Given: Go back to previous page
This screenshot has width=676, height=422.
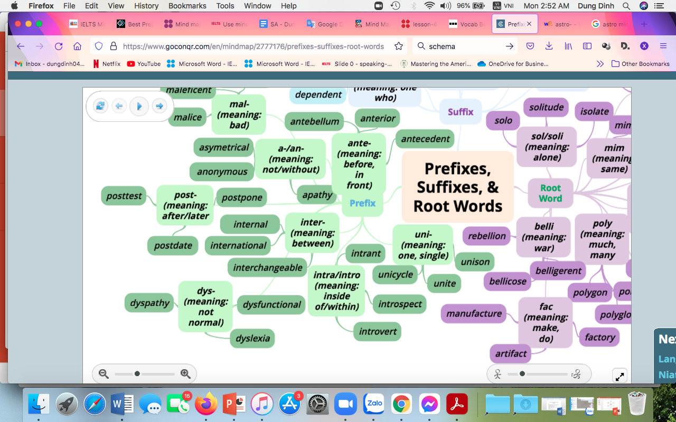Looking at the screenshot, I should point(21,46).
